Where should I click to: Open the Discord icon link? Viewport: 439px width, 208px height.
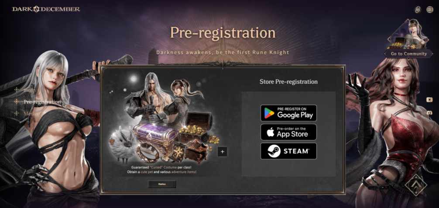tap(429, 113)
